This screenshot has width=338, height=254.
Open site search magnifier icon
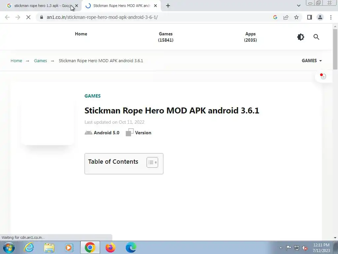pos(316,37)
